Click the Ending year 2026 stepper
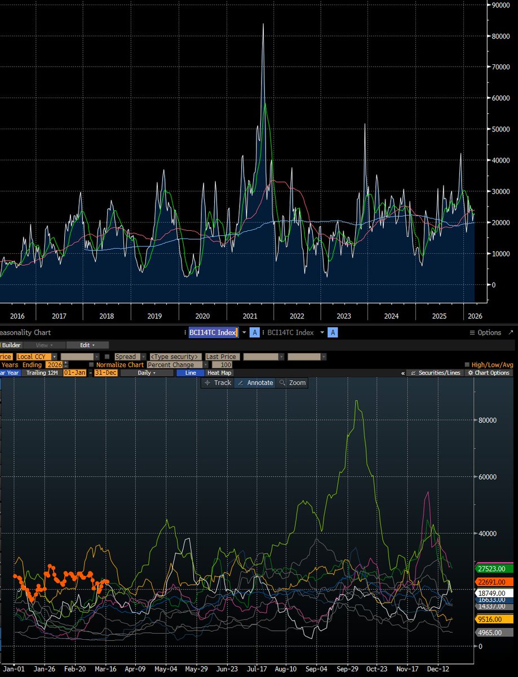 pos(66,365)
